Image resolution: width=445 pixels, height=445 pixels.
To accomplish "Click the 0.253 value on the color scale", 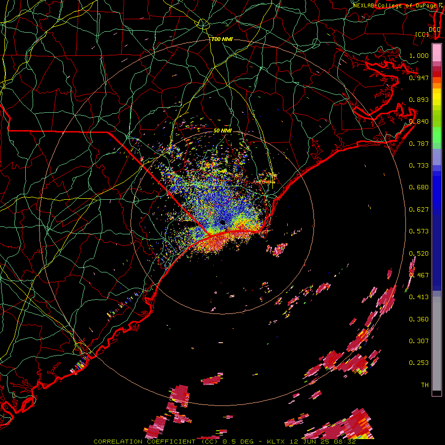I will (x=419, y=363).
